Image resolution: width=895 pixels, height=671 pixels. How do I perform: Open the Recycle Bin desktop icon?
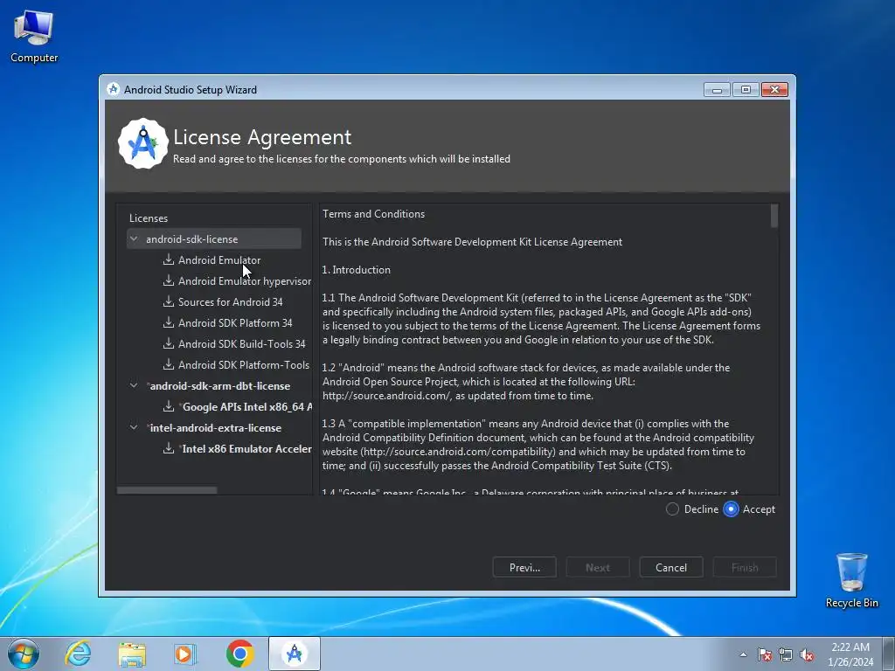pyautogui.click(x=851, y=580)
